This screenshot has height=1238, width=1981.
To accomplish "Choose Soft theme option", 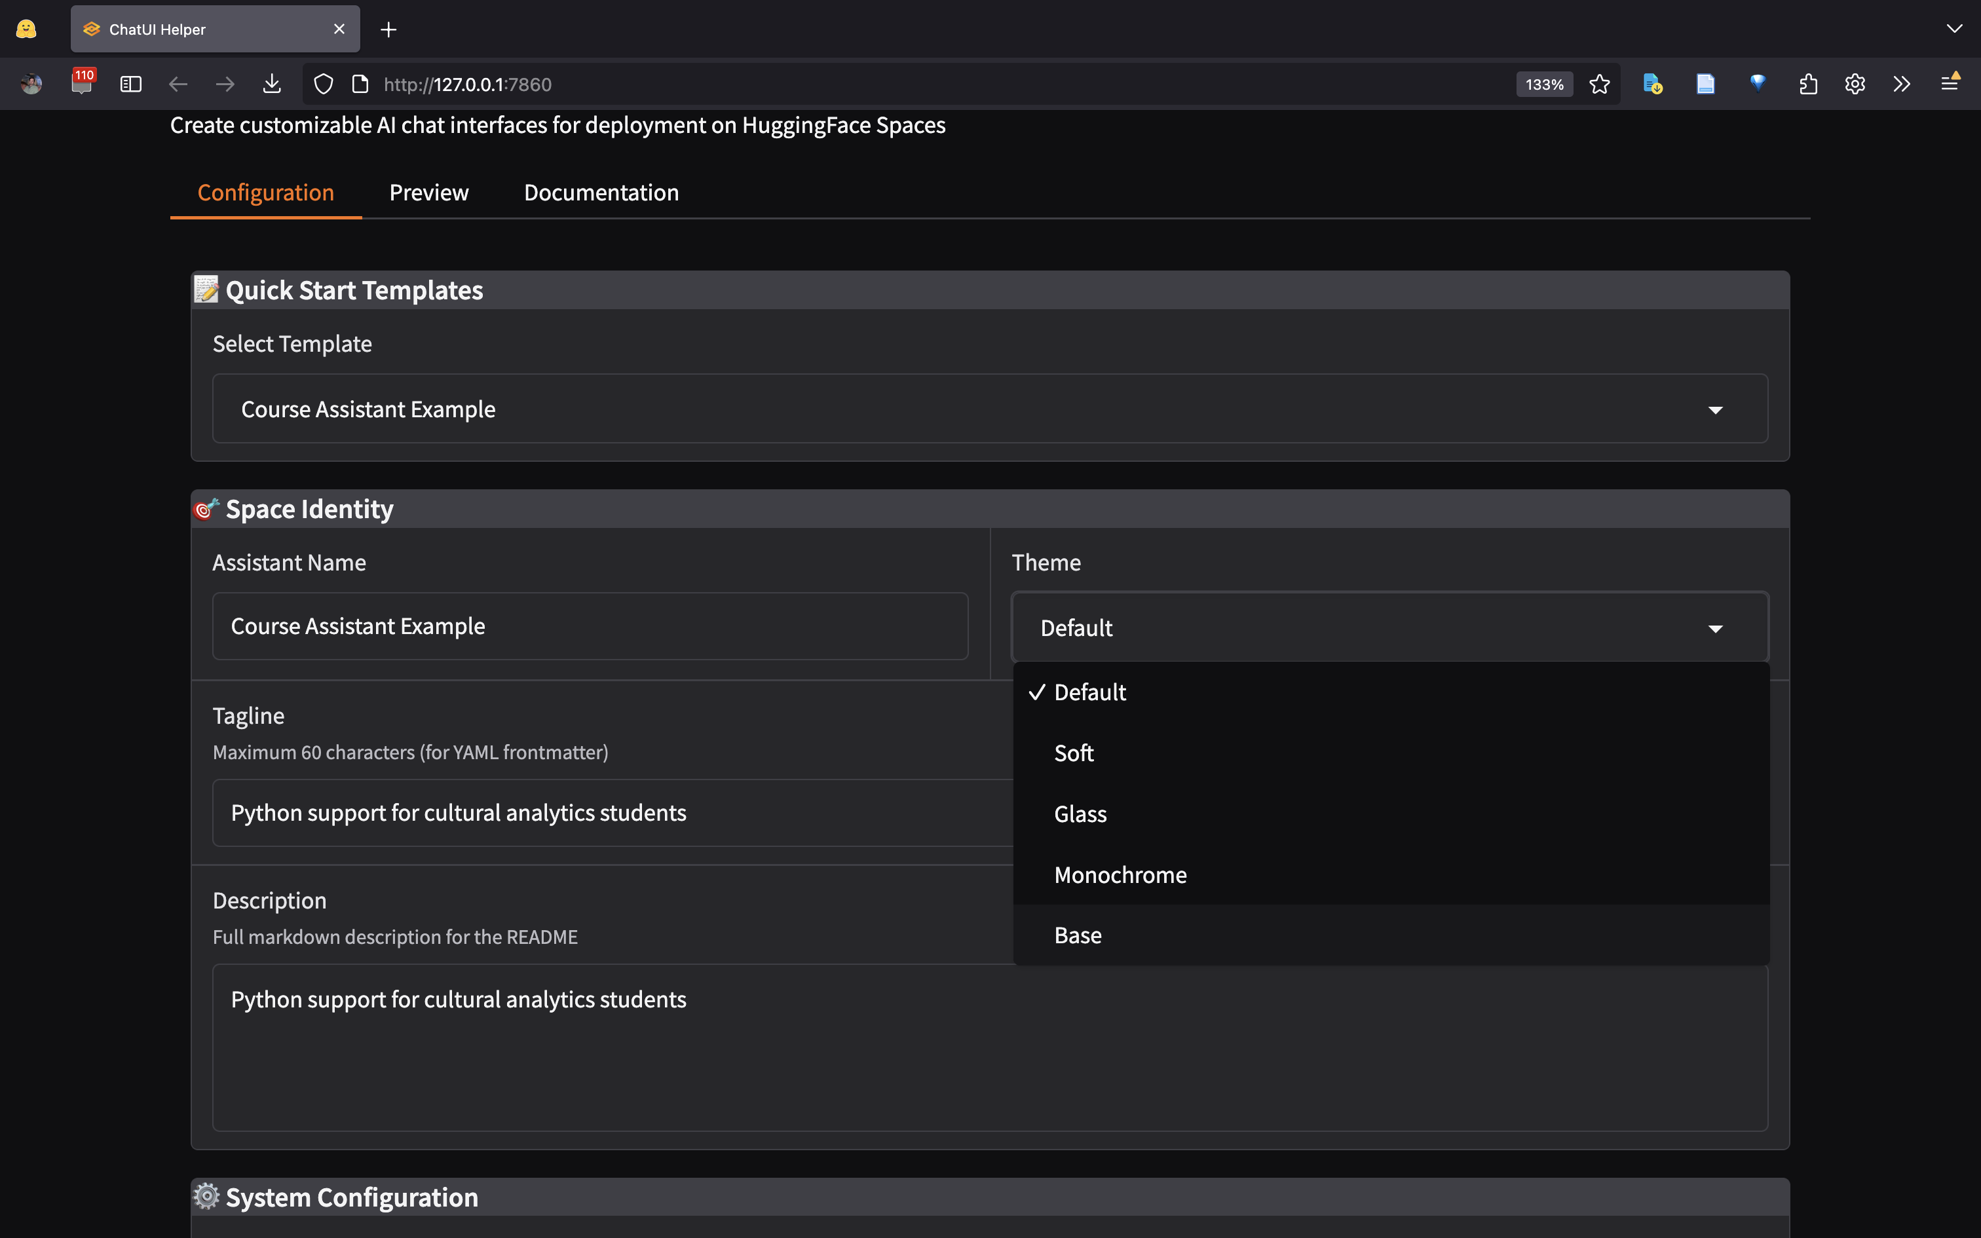I will coord(1074,753).
